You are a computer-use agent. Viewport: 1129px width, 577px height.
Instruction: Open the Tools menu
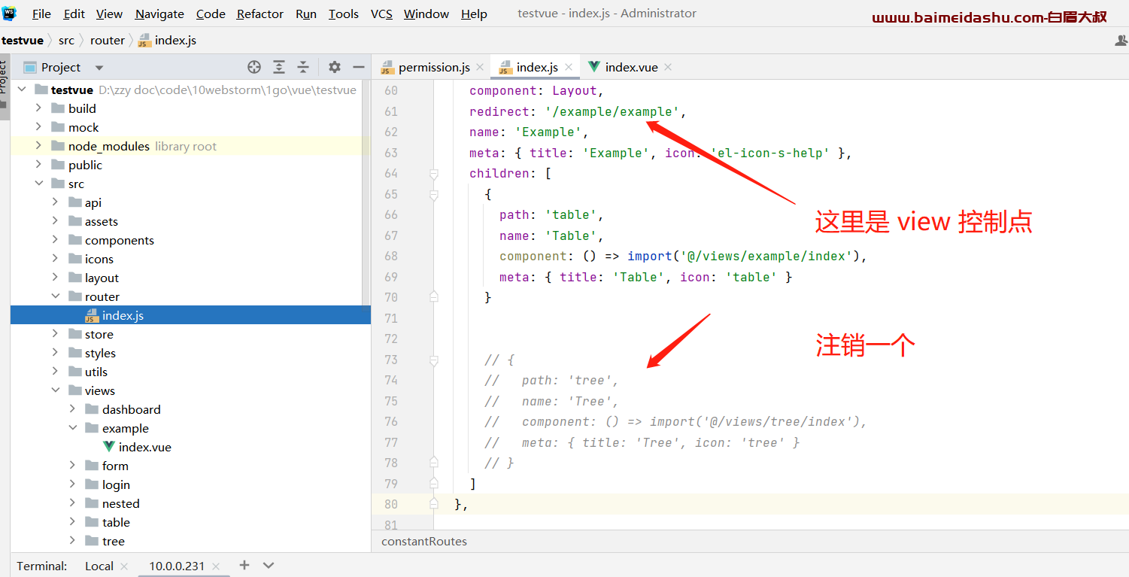click(343, 14)
